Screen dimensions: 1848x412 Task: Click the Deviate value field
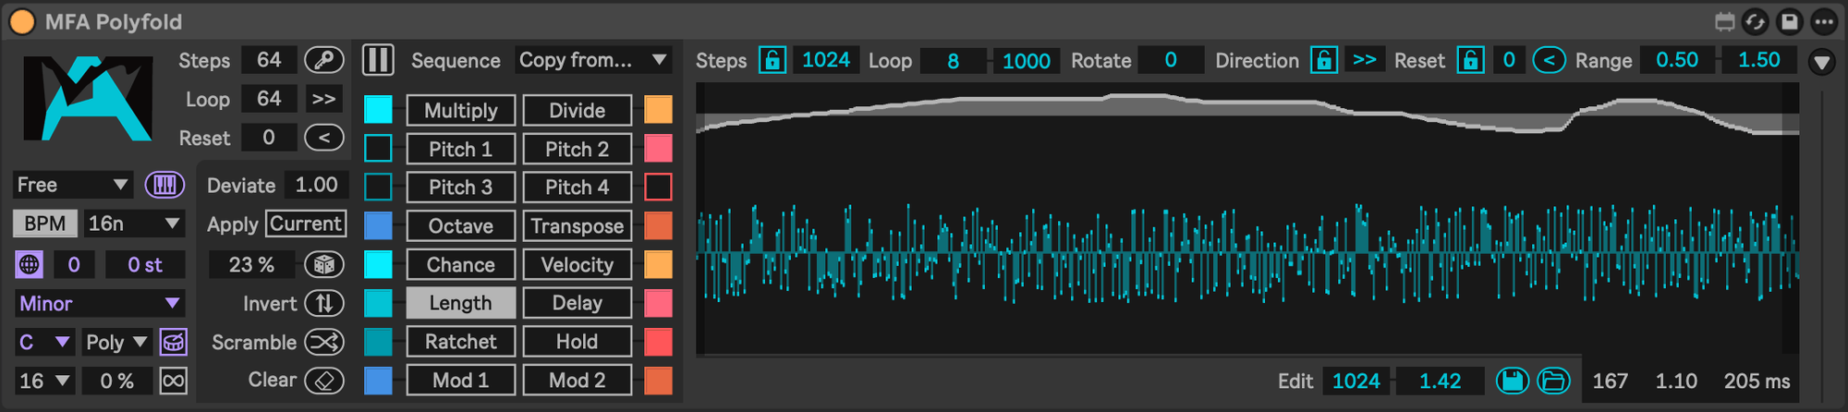316,185
